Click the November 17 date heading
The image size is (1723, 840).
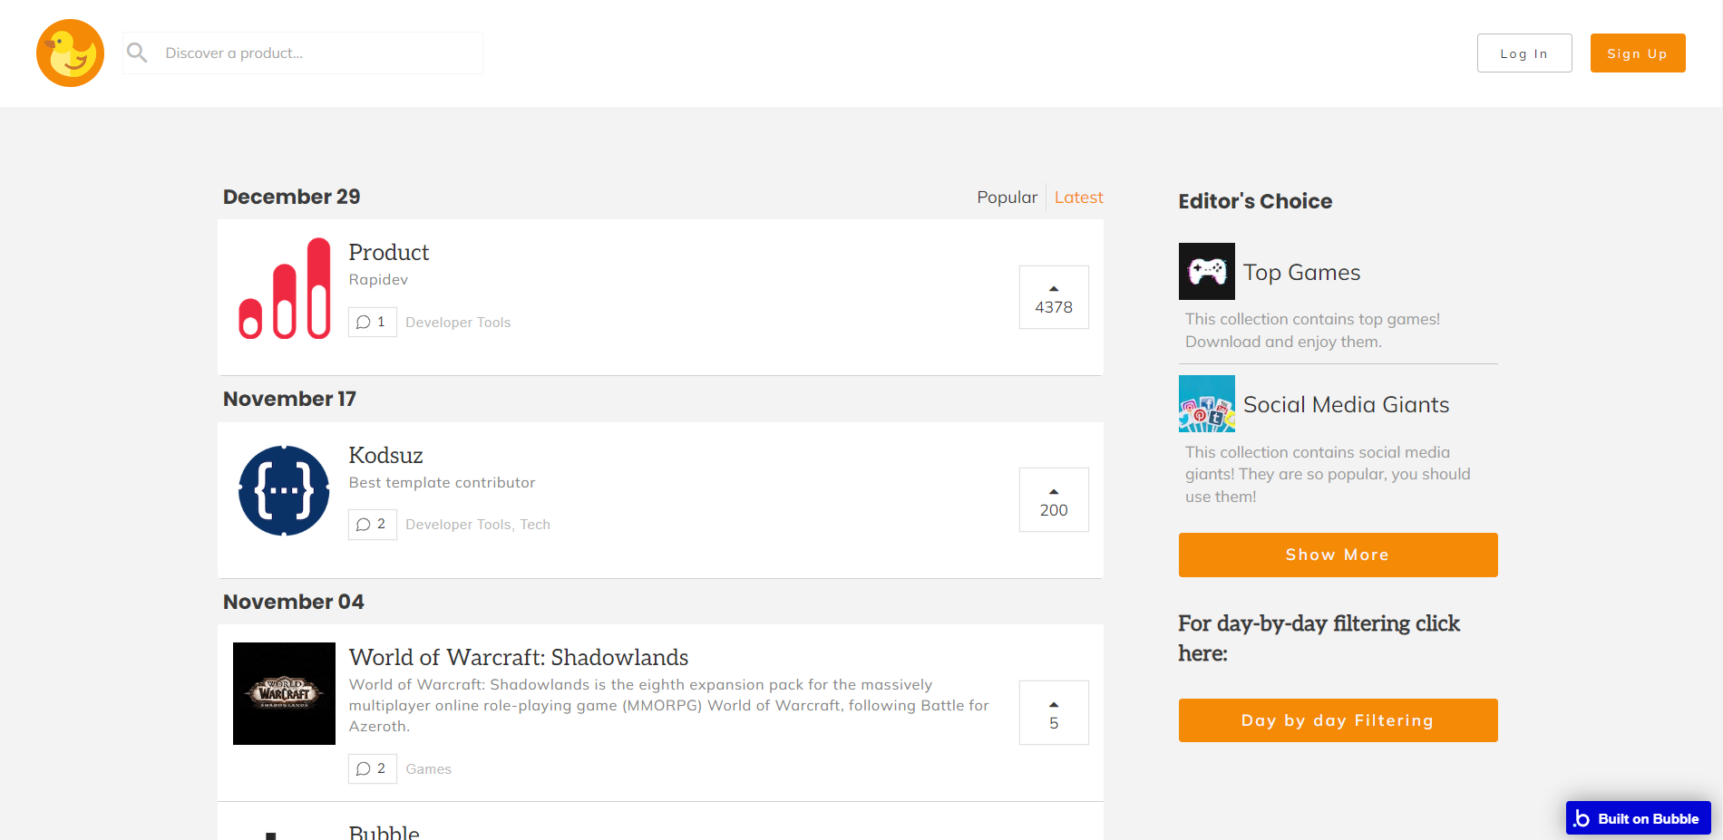click(x=289, y=399)
